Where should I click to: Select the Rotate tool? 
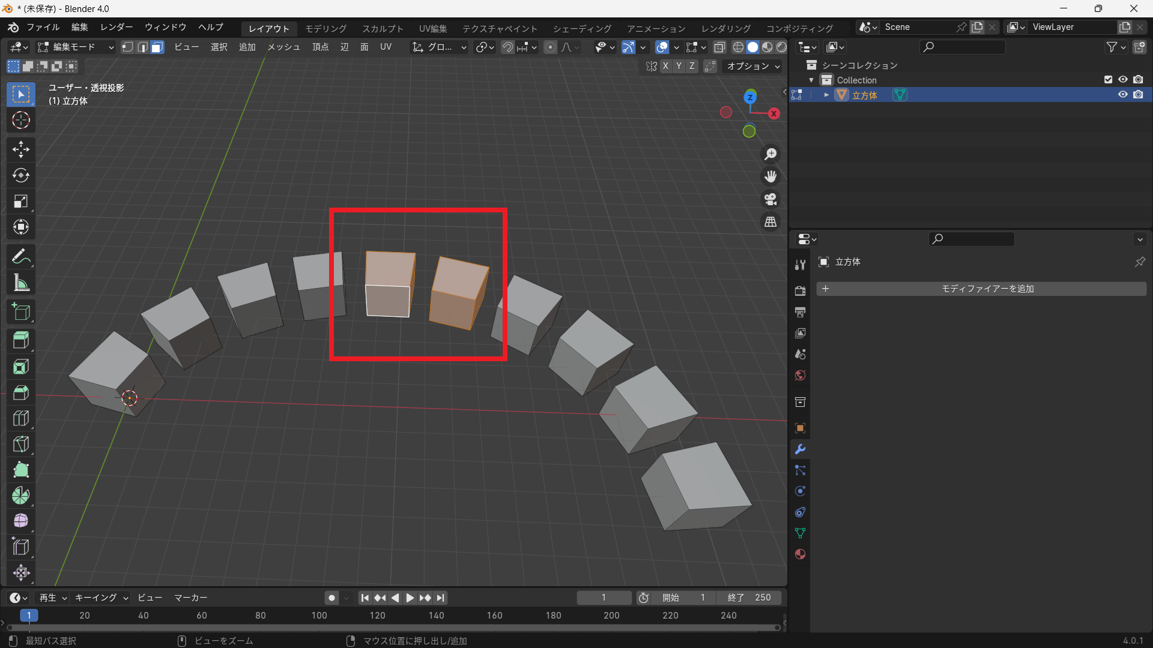coord(21,175)
